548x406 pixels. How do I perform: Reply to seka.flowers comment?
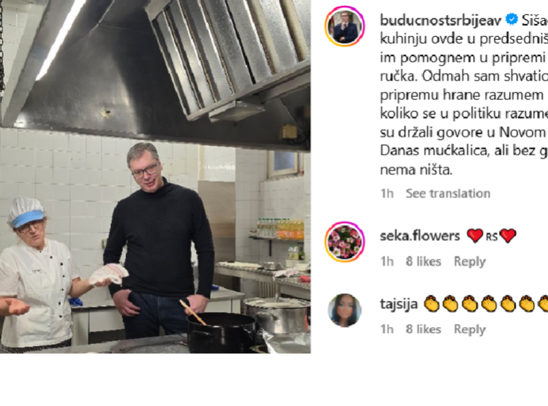pos(470,261)
